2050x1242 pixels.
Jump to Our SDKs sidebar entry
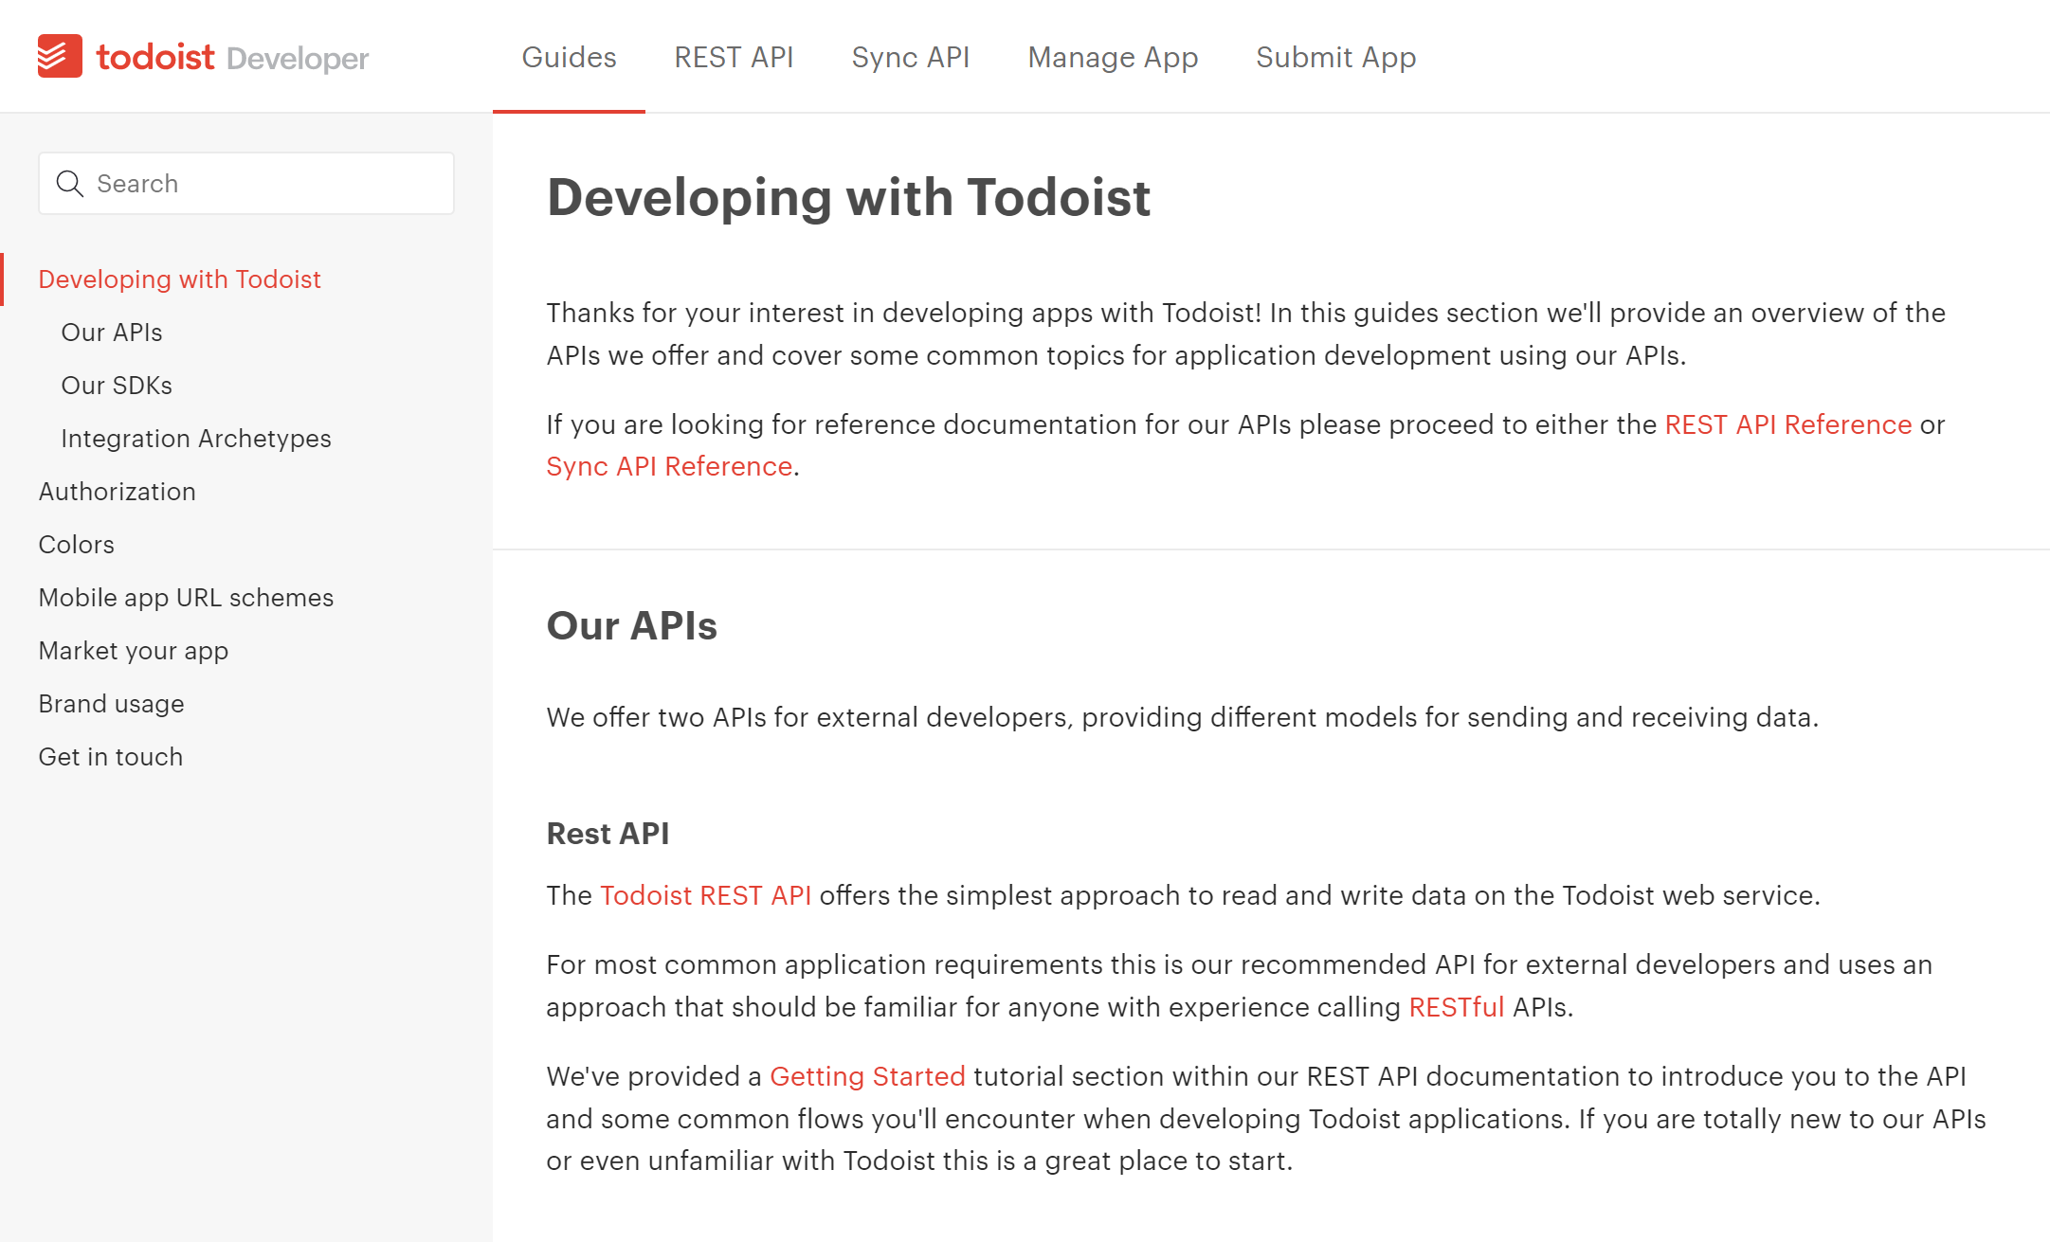[117, 386]
